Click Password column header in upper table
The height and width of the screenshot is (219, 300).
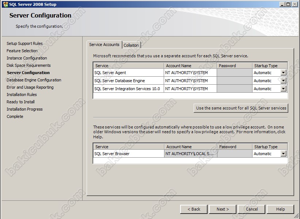[x=235, y=66]
